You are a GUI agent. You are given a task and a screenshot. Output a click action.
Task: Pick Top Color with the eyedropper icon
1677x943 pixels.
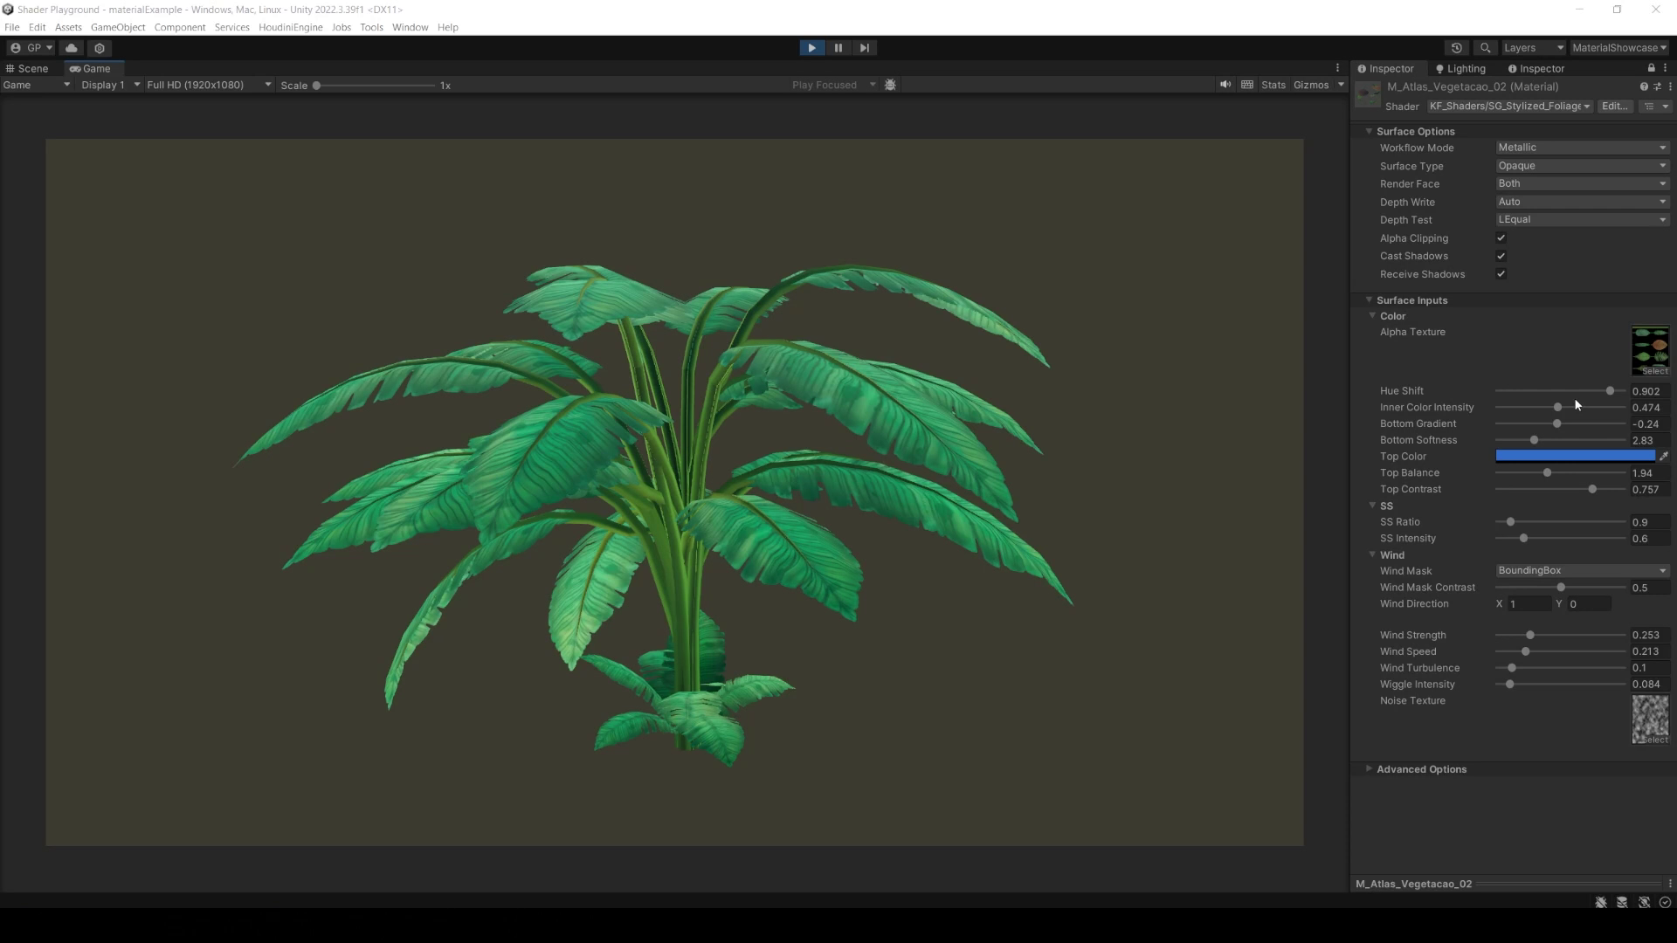pyautogui.click(x=1663, y=456)
